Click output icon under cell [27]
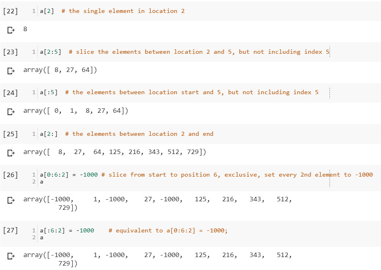Viewport: 381px width, 270px height. [11, 255]
